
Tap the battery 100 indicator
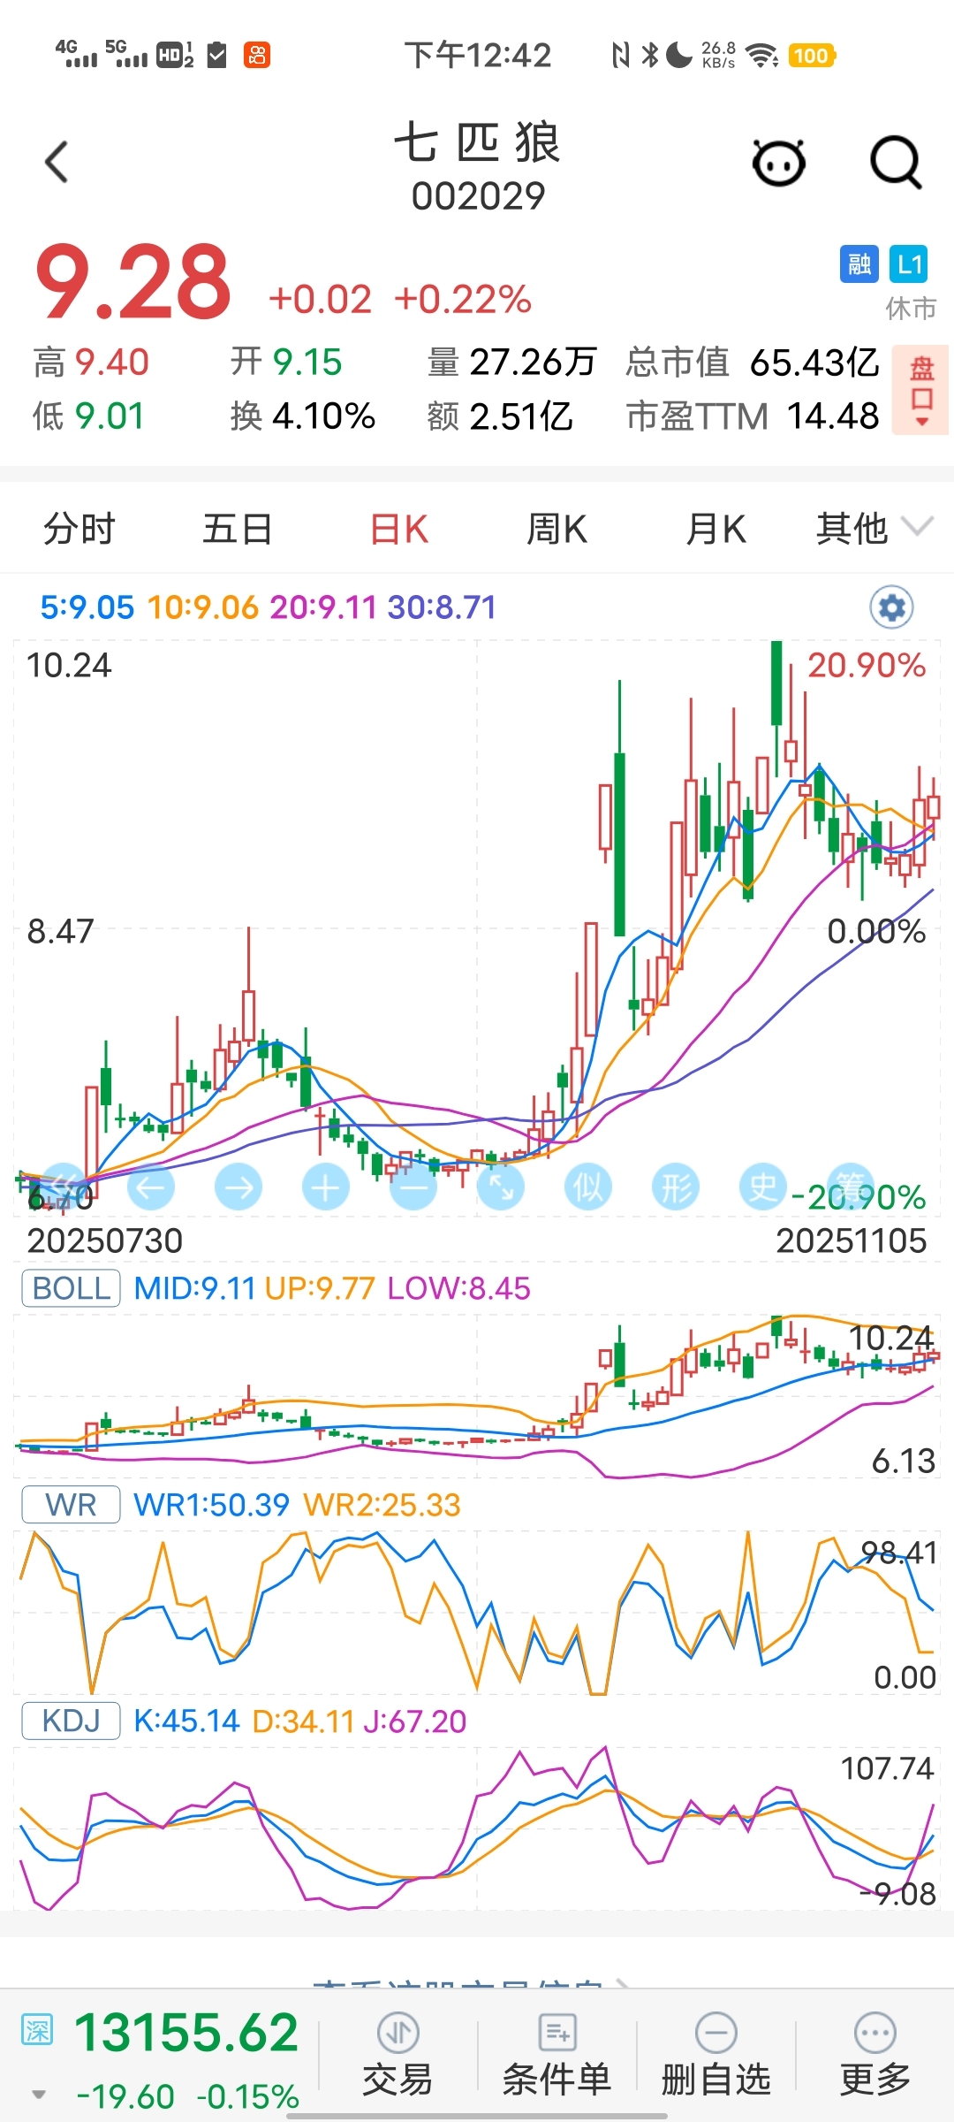coord(812,56)
